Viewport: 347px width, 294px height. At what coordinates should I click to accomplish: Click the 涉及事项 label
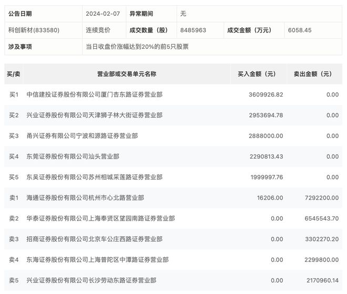point(20,47)
